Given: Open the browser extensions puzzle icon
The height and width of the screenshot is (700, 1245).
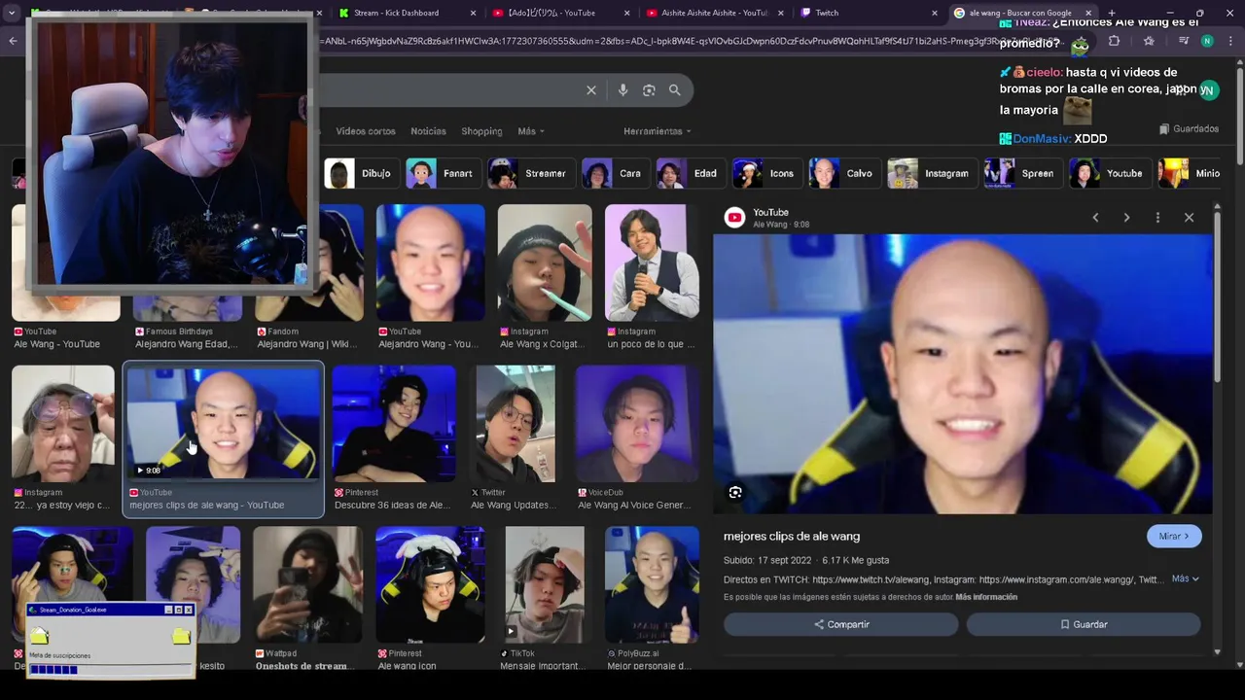Looking at the screenshot, I should pos(1115,41).
